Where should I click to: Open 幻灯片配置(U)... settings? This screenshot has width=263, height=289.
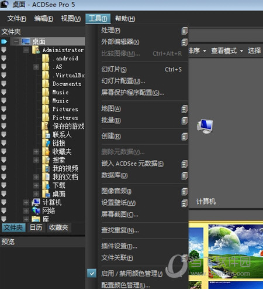click(x=143, y=81)
